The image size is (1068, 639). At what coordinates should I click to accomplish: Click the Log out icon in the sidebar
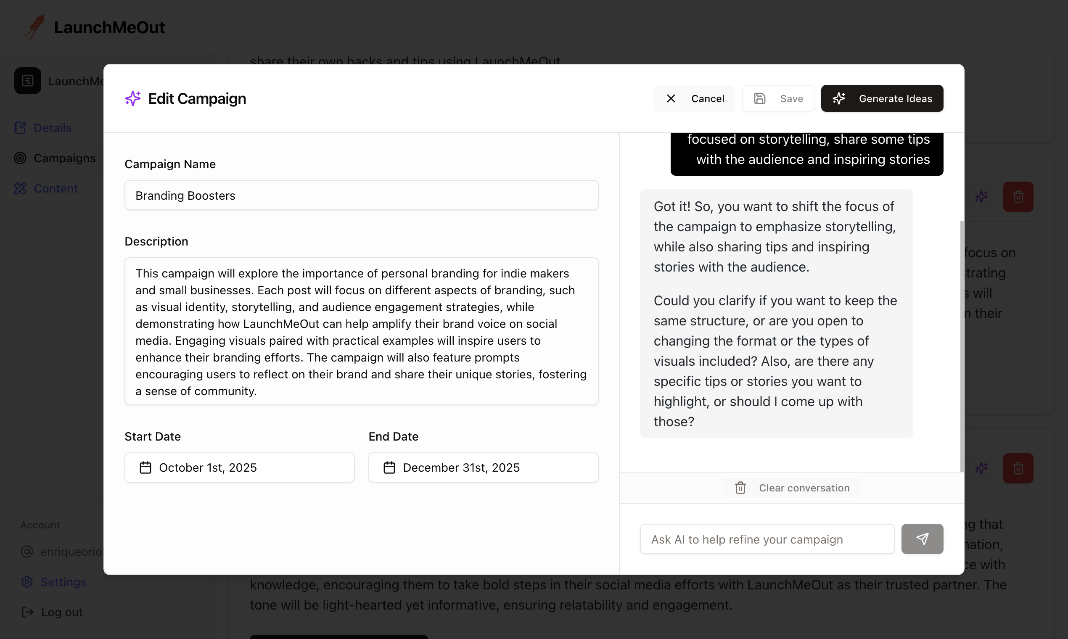point(27,612)
